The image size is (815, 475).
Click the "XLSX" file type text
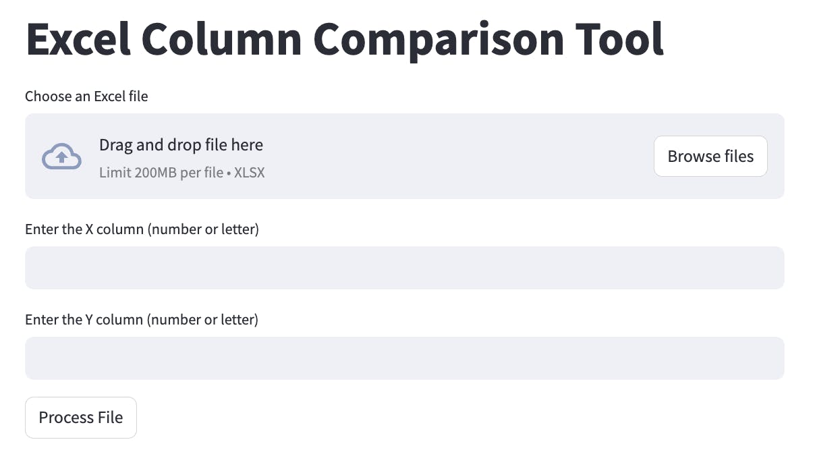[250, 173]
